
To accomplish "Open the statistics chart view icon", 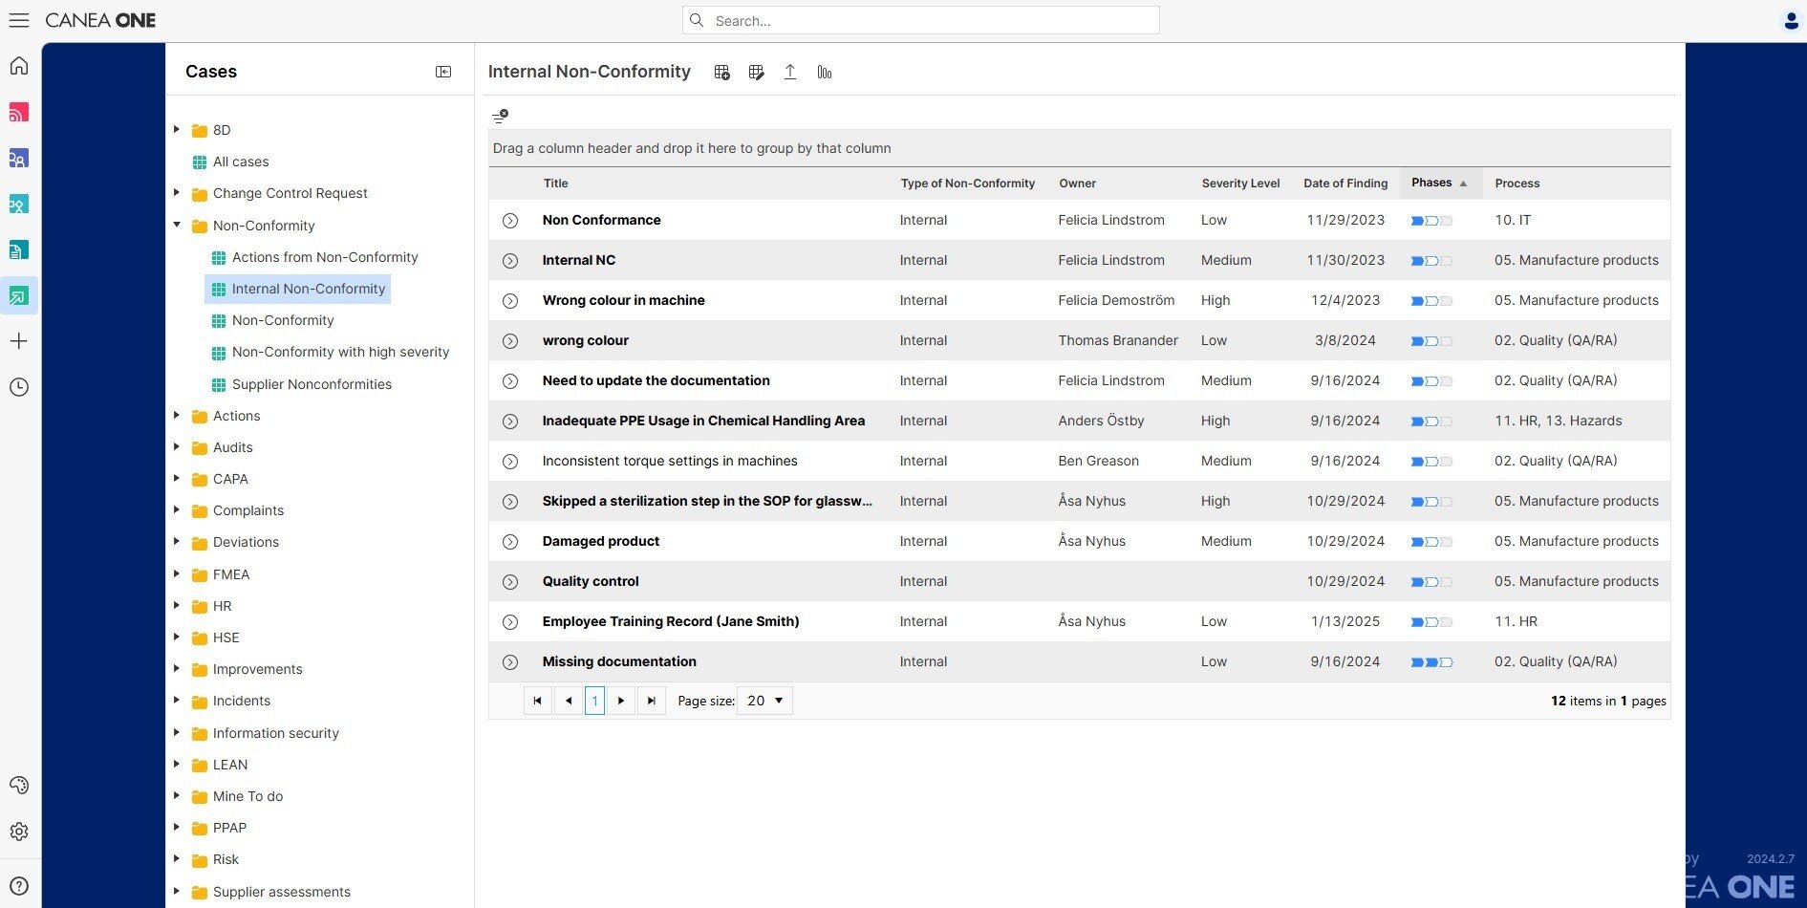I will click(824, 72).
